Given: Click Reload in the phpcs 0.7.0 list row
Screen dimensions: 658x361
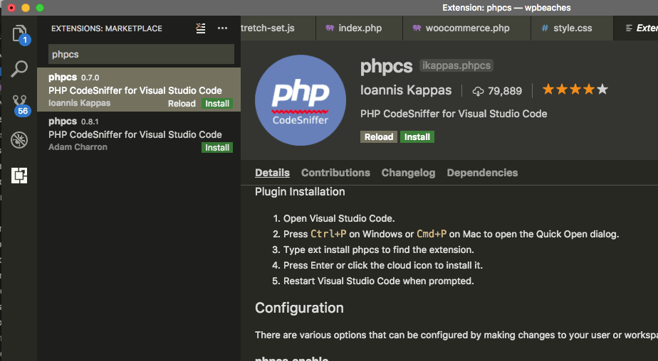Looking at the screenshot, I should (x=182, y=104).
